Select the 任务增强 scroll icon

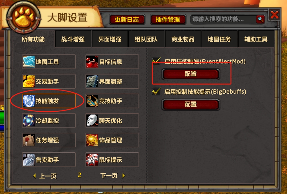click(29, 140)
